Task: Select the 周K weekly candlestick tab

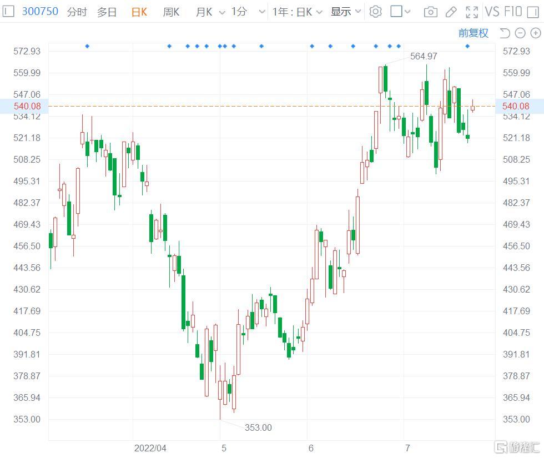Action: point(171,12)
